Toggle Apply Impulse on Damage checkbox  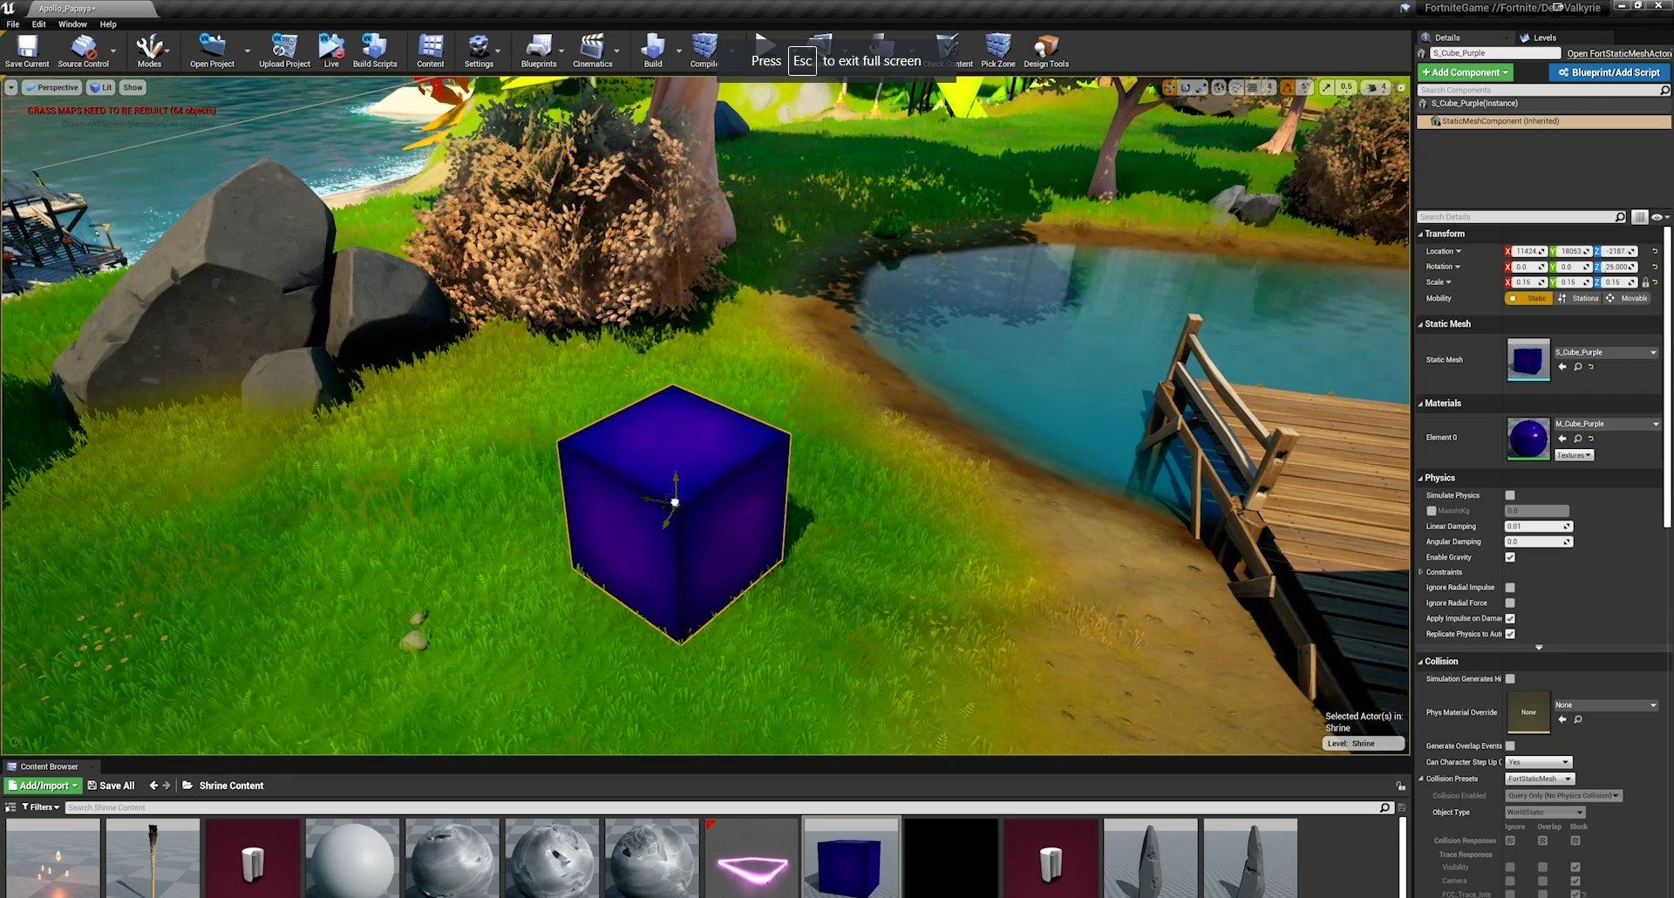tap(1510, 619)
